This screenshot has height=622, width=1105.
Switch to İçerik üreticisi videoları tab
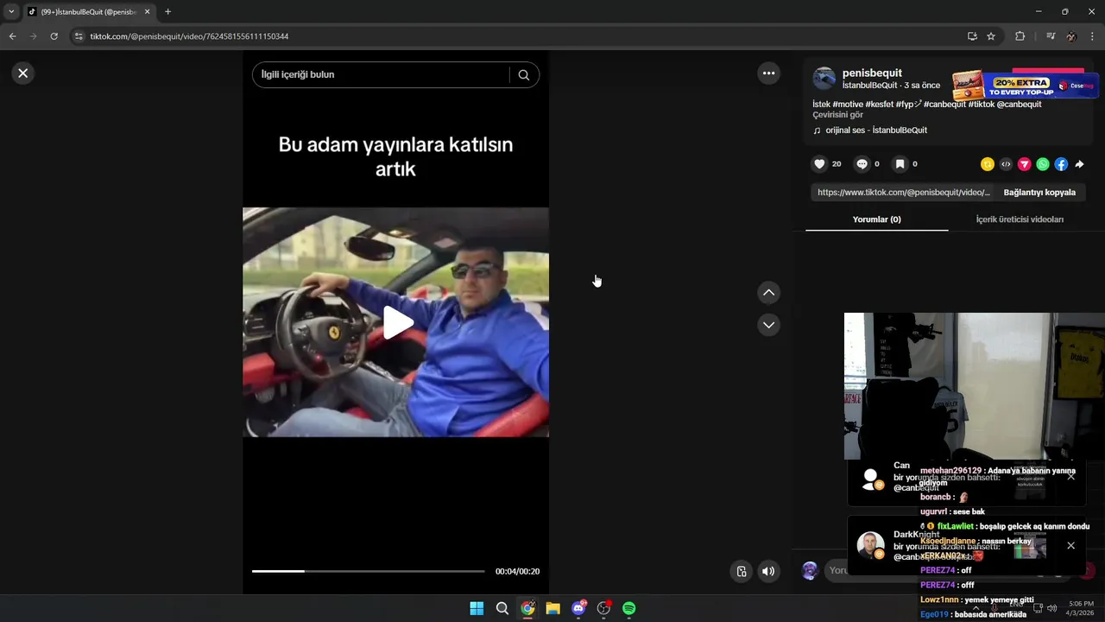click(1020, 219)
